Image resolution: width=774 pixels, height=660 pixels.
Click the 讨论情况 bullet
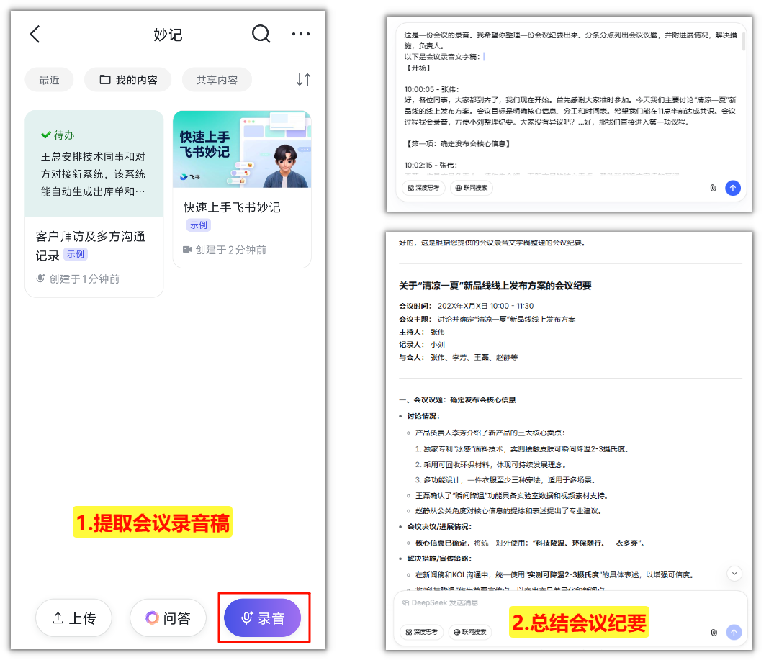[423, 416]
